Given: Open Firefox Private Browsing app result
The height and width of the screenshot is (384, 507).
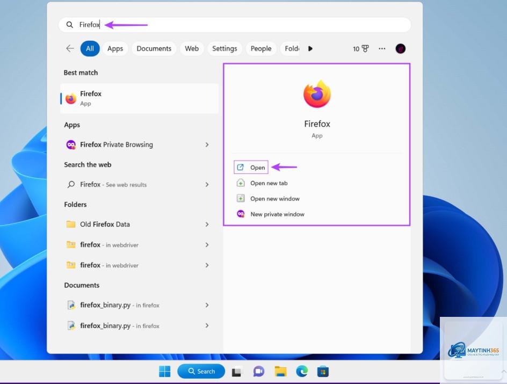Looking at the screenshot, I should (139, 144).
